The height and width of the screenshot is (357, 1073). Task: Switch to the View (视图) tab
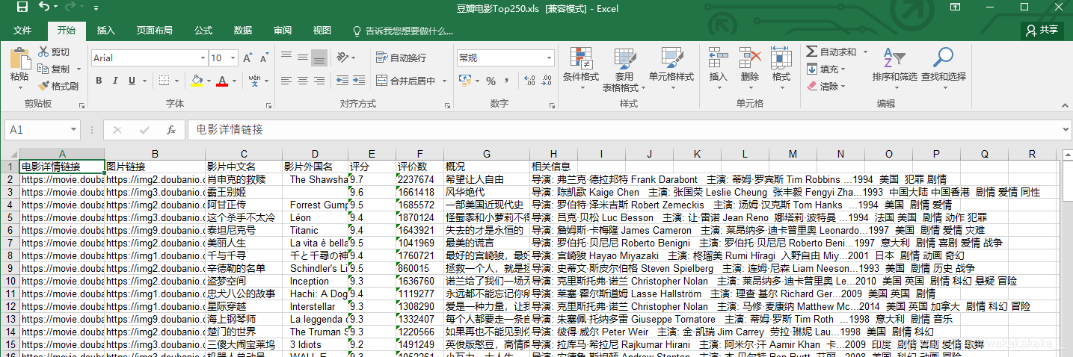(x=322, y=31)
